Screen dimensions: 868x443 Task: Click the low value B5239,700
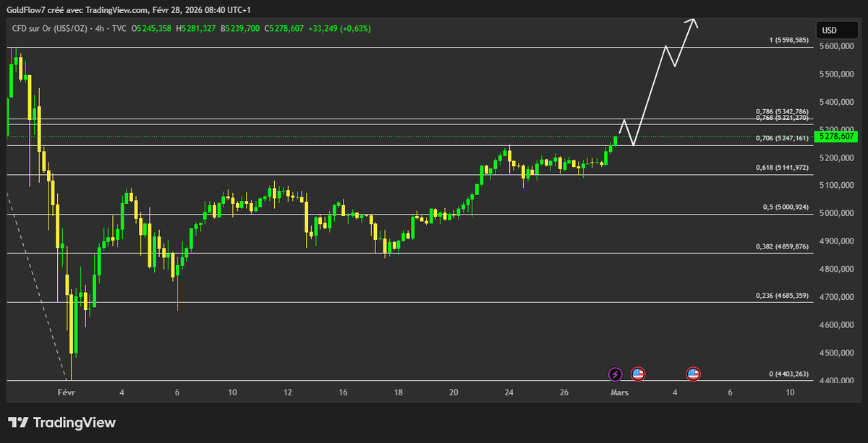[x=241, y=29]
